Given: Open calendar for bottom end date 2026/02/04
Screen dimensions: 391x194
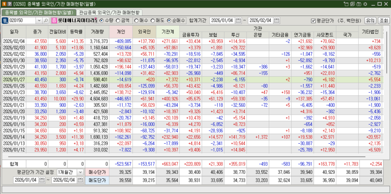Looking at the screenshot, I should tap(80, 180).
